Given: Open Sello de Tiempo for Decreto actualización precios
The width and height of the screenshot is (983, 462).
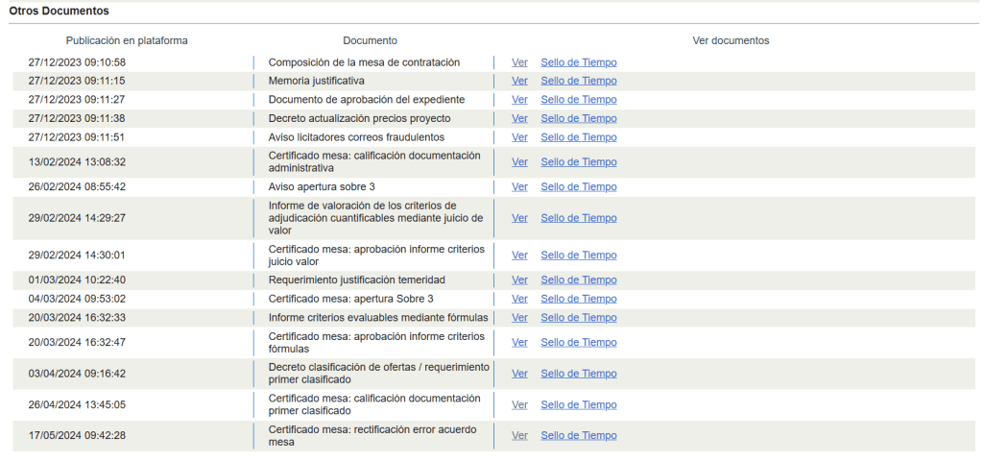Looking at the screenshot, I should point(578,118).
